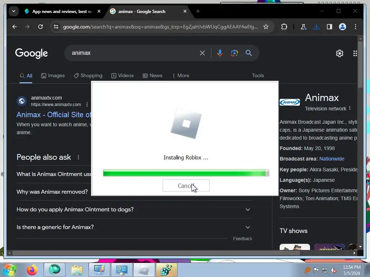Open the Chrome Labs flask icon

(304, 27)
